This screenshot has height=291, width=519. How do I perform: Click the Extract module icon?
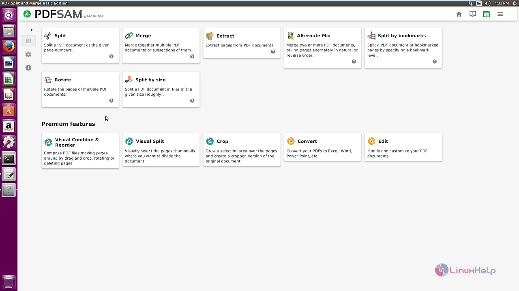[x=210, y=36]
